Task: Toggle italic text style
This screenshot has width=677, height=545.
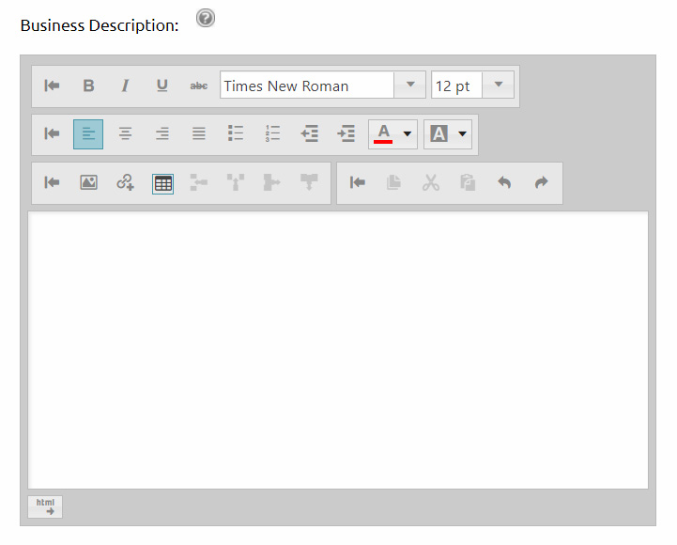Action: point(125,86)
